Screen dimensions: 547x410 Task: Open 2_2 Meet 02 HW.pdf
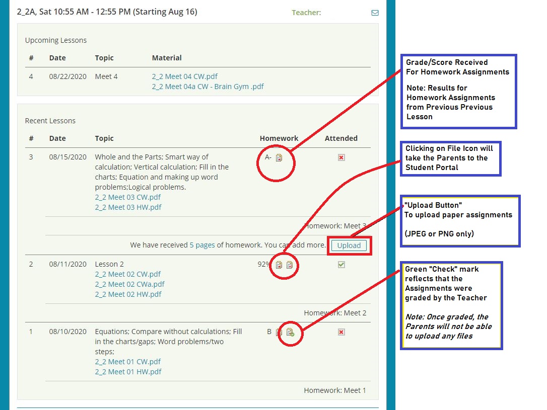click(128, 294)
